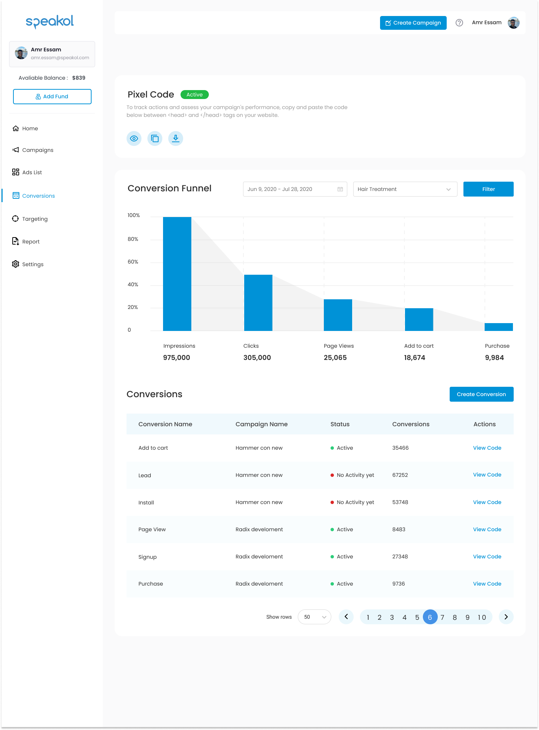Click the Create Campaign button
This screenshot has height=730, width=539.
[413, 23]
